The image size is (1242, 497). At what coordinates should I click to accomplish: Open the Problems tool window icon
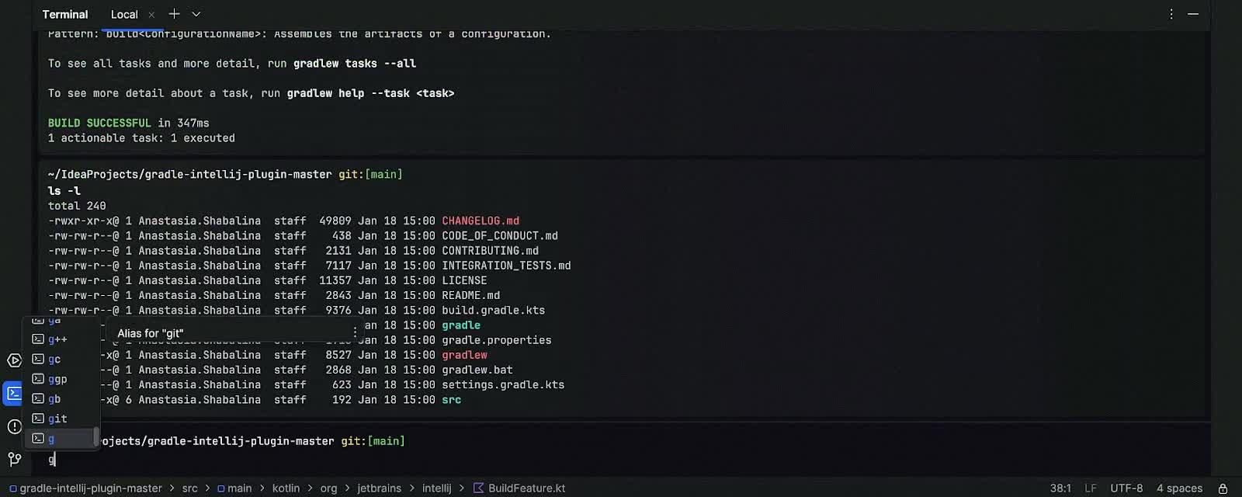pos(12,426)
